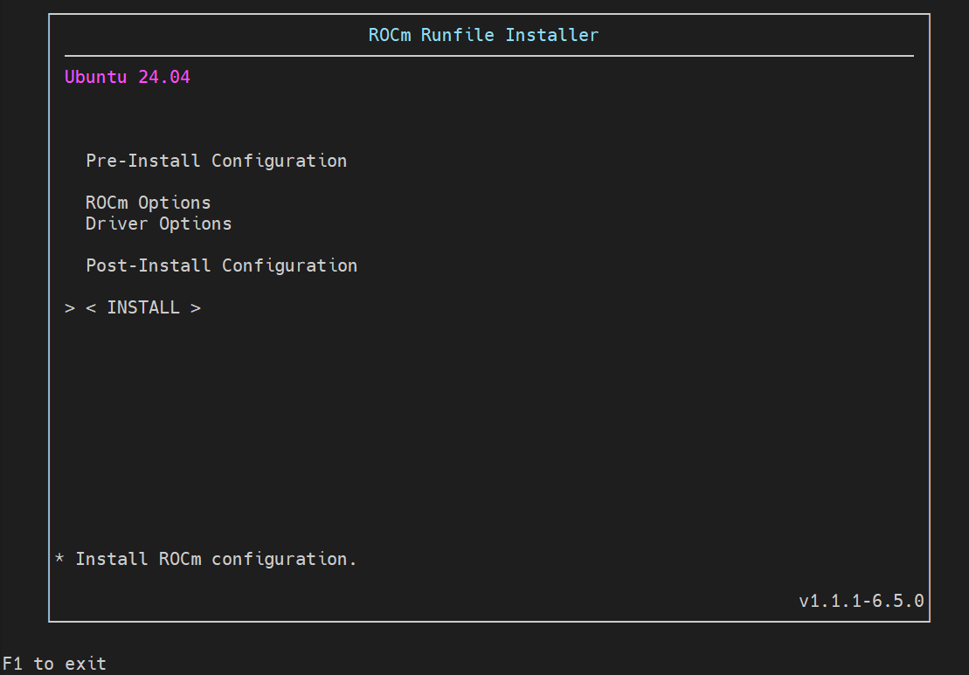Screen dimensions: 969x675
Task: Open Pre-Install Configuration menu entry
Action: 217,162
